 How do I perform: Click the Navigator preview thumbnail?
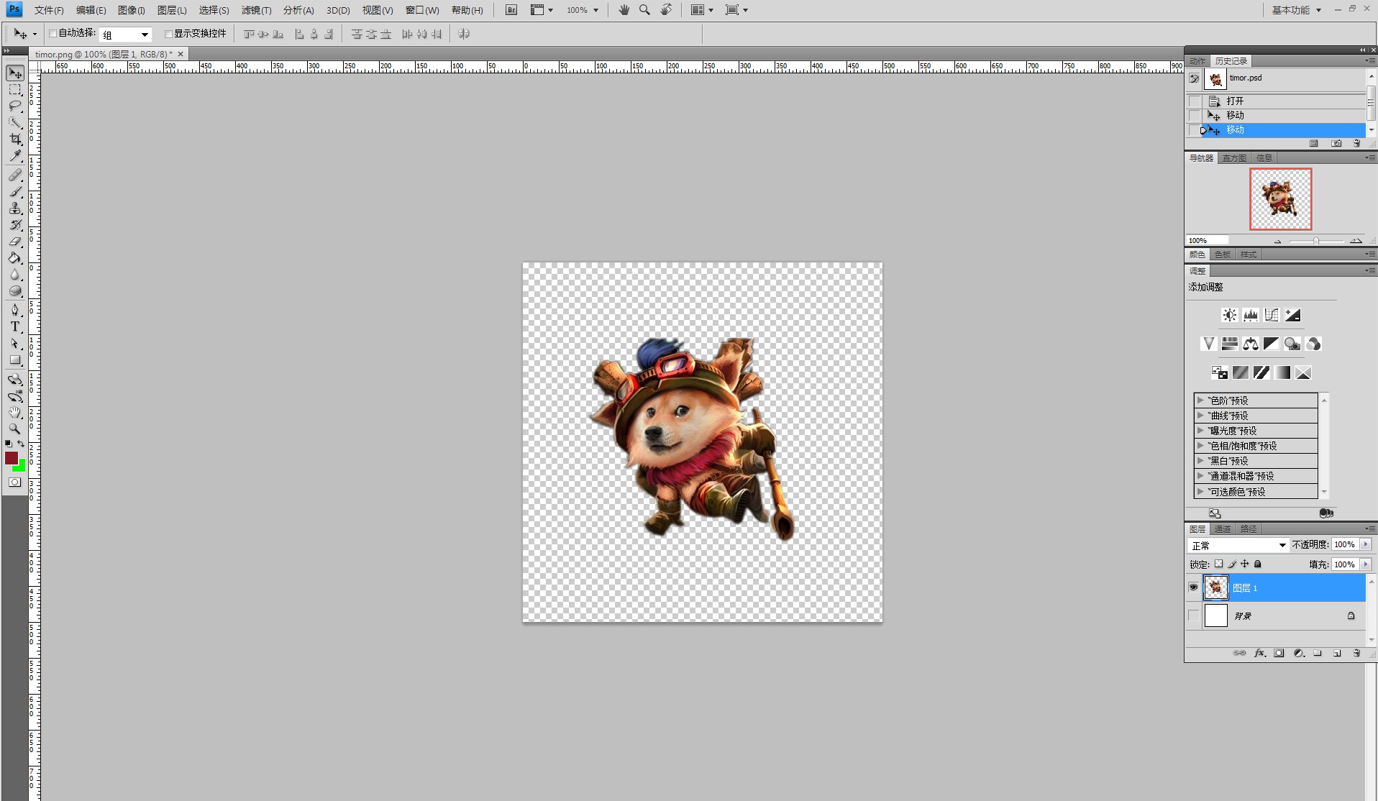click(x=1280, y=199)
